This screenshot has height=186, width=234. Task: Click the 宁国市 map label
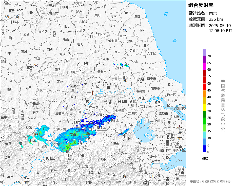[x=101, y=159]
